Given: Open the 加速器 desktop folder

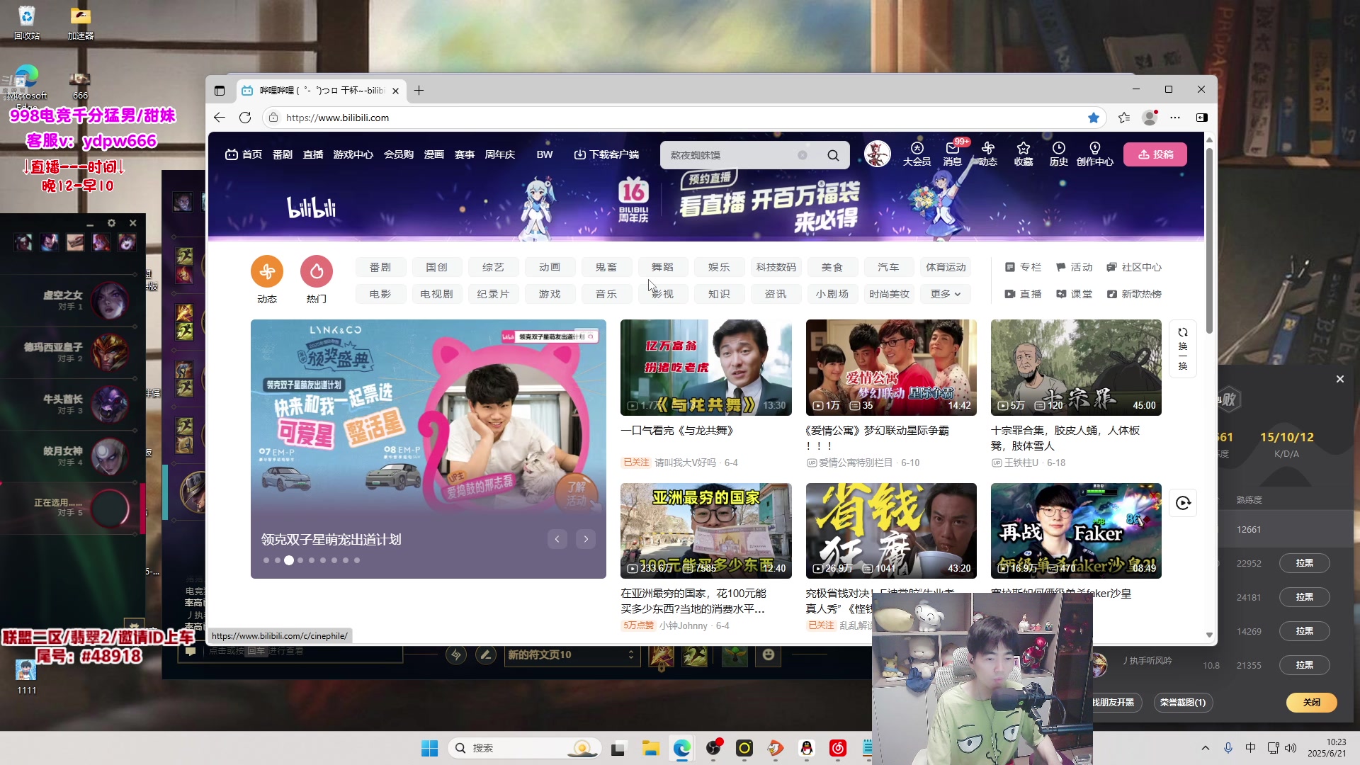Looking at the screenshot, I should point(81,22).
